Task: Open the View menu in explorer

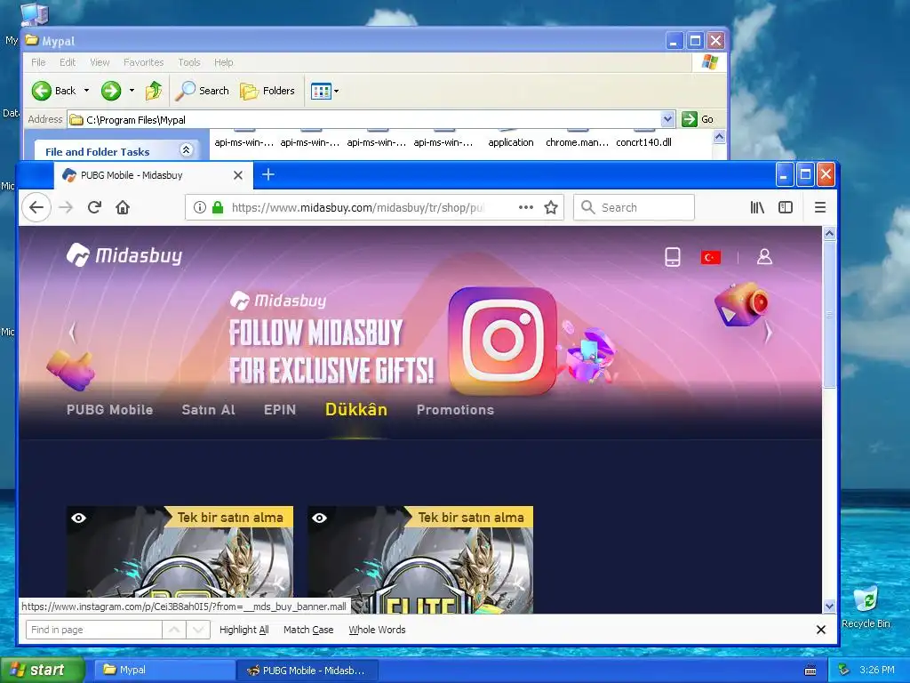Action: 100,62
